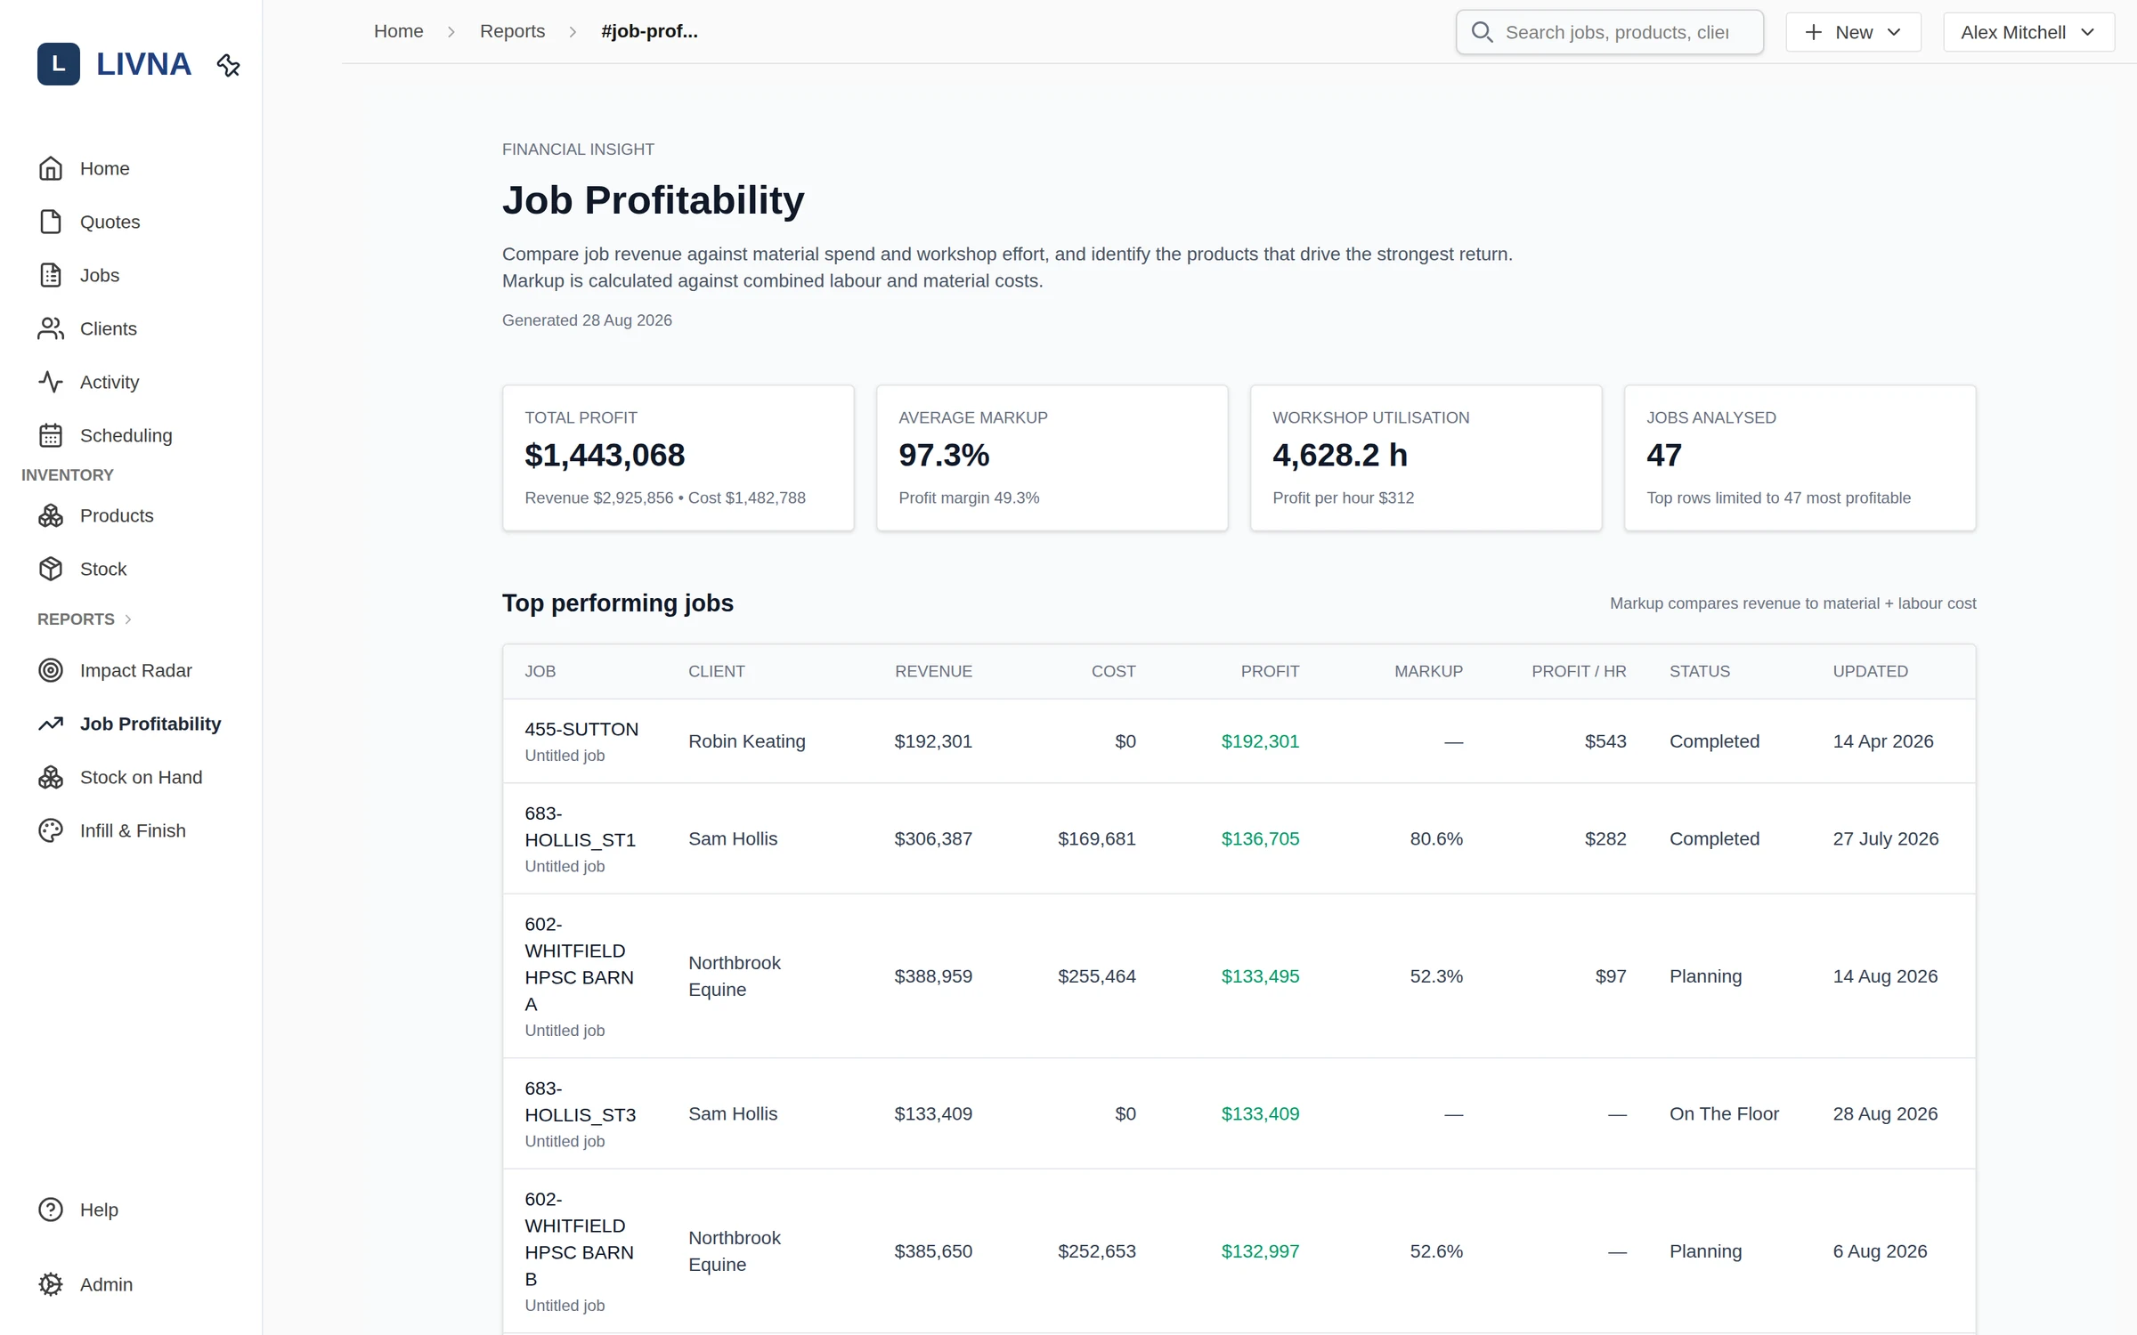The height and width of the screenshot is (1335, 2137).
Task: Click the Average Markup summary card
Action: point(1052,457)
